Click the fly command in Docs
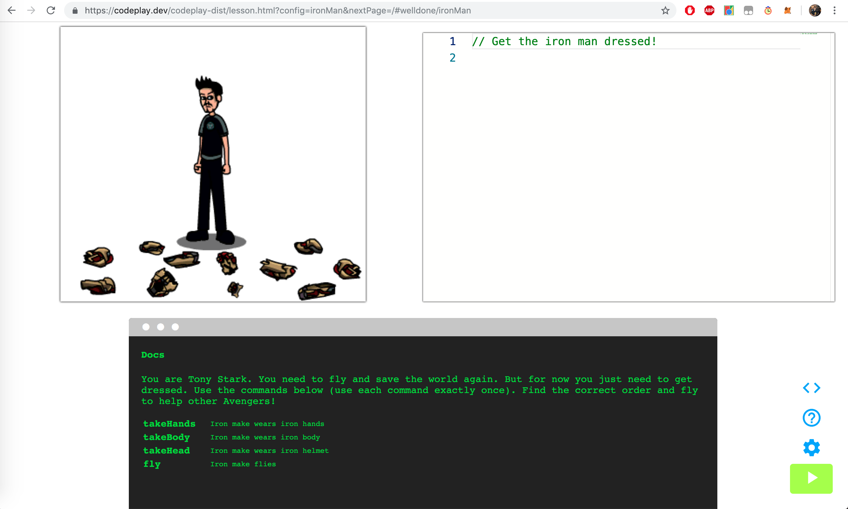The width and height of the screenshot is (848, 509). pyautogui.click(x=152, y=464)
